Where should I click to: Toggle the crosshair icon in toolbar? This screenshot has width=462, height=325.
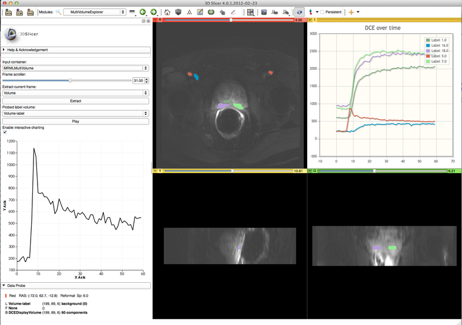(x=351, y=12)
